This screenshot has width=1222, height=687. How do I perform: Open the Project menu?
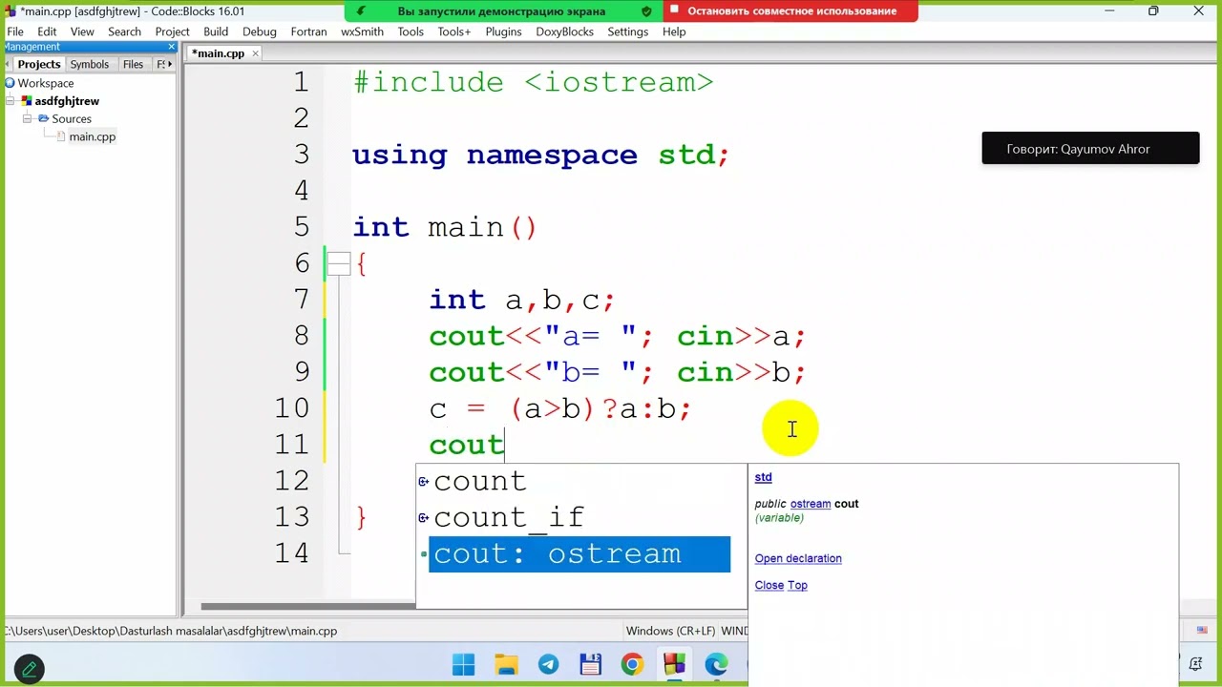coord(172,31)
